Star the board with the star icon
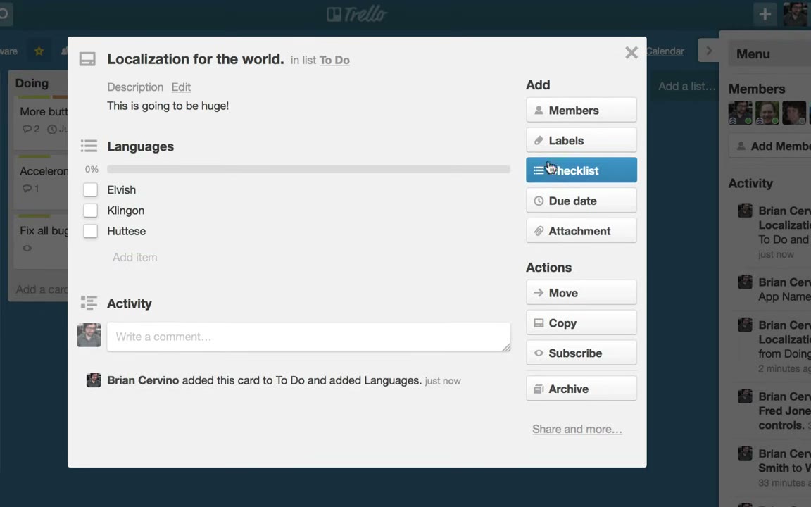811x507 pixels. (39, 51)
